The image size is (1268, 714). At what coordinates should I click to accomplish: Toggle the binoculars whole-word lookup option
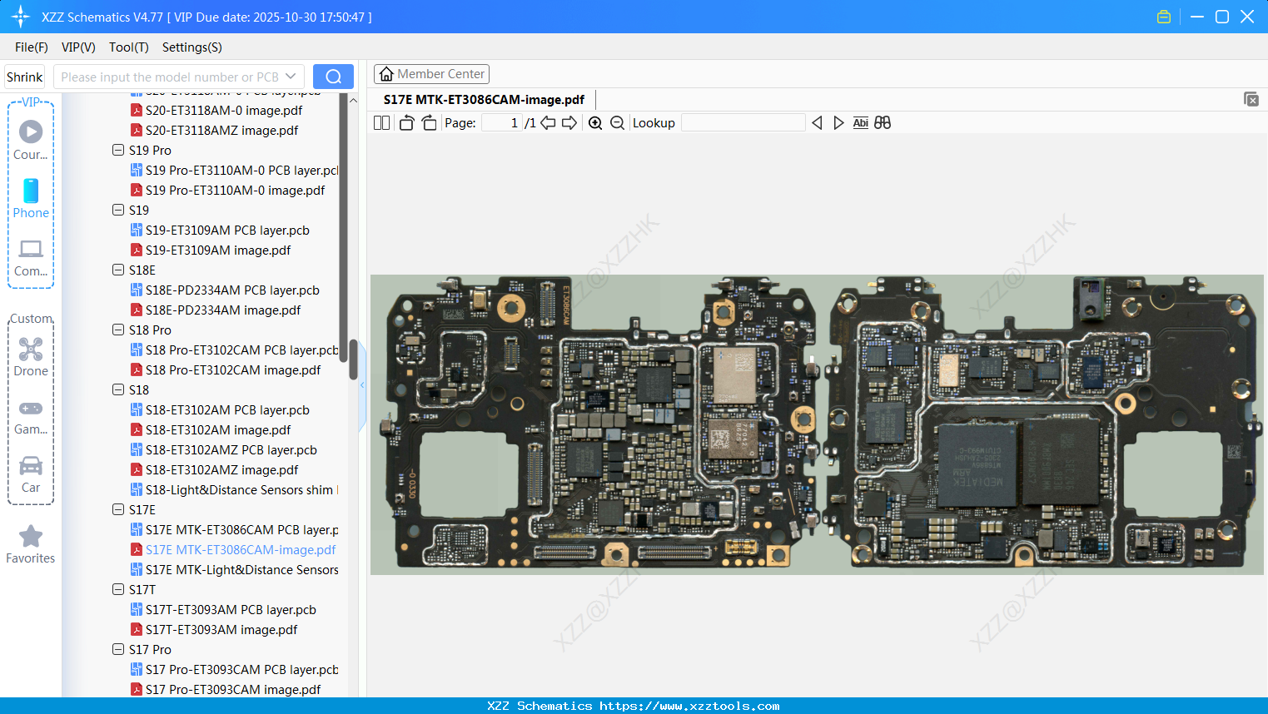(x=883, y=122)
